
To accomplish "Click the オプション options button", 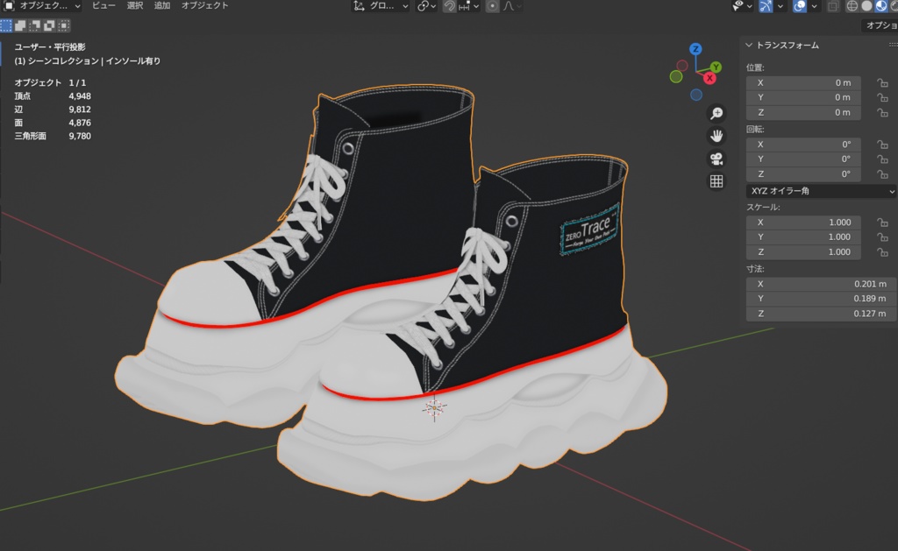I will pyautogui.click(x=880, y=25).
